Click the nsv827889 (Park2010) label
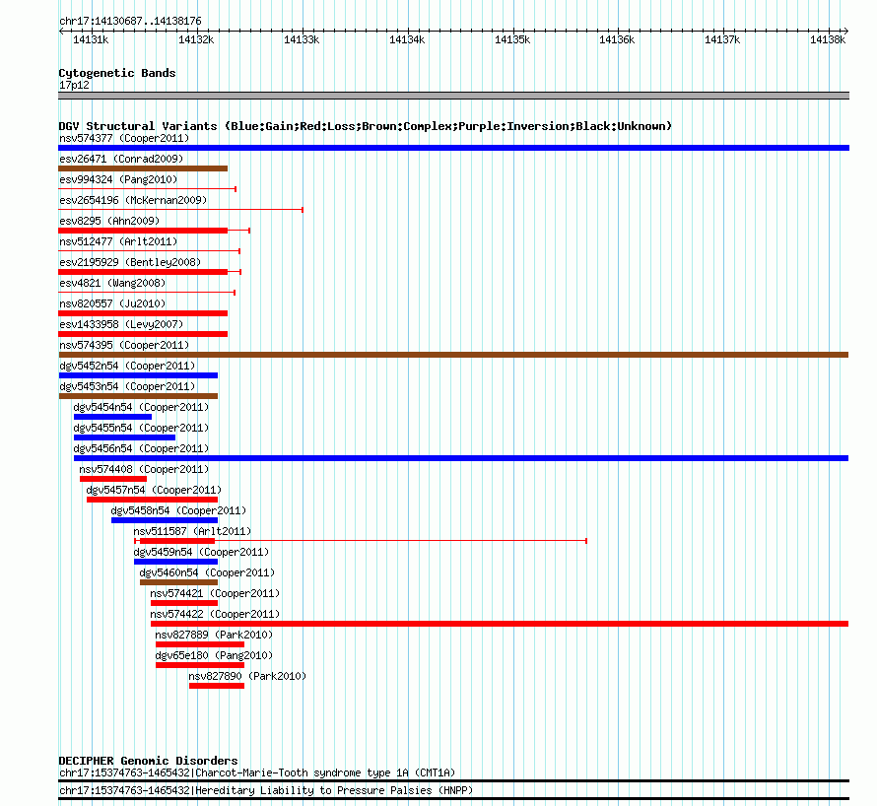The width and height of the screenshot is (877, 806). point(214,635)
